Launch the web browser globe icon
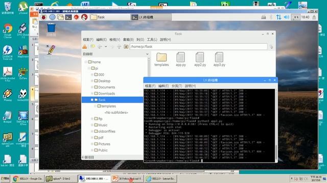Viewport: 327px width, 183px height. click(52, 17)
